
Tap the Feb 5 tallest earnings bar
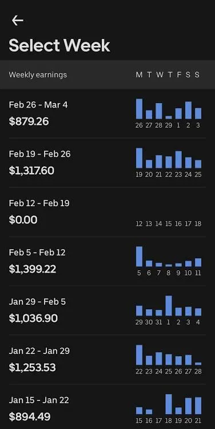click(x=139, y=257)
